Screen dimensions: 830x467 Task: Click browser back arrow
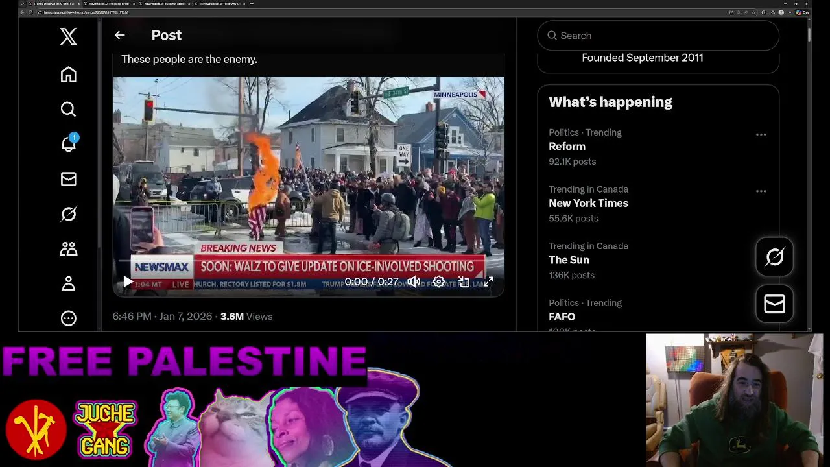pos(22,12)
